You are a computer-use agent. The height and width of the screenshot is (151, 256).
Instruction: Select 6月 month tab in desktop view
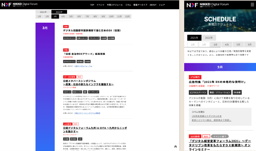tap(79, 16)
